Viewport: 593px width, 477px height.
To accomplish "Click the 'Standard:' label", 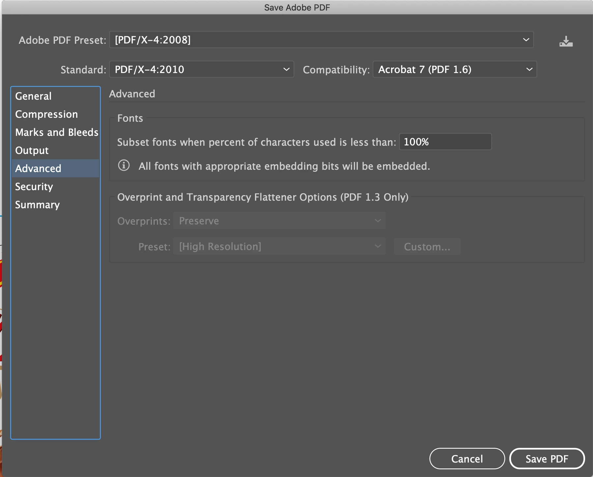I will tap(83, 70).
